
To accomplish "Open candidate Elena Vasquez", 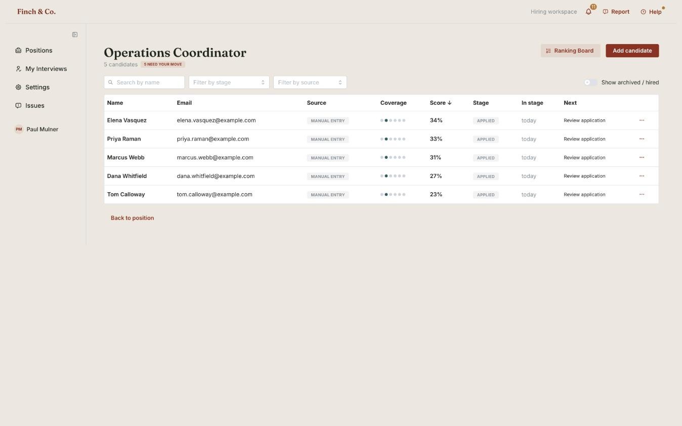I will point(127,120).
